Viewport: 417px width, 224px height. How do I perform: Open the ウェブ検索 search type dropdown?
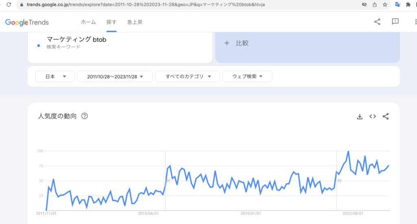point(247,76)
